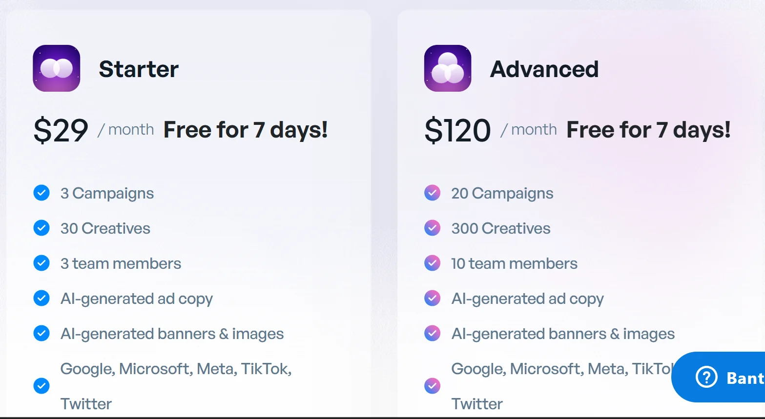
Task: Click Advanced's AI-generated ad copy checkmark
Action: [432, 298]
